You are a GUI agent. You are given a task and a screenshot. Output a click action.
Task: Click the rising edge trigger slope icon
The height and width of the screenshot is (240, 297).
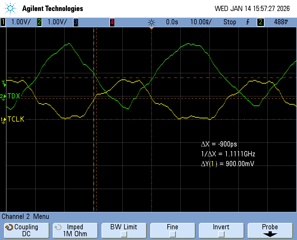pos(247,22)
